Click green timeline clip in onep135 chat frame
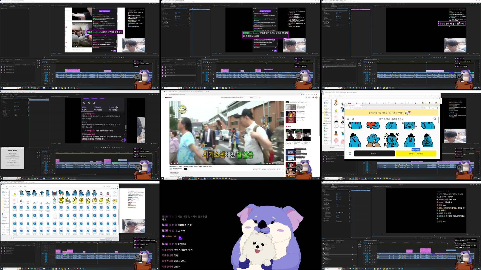 tap(115, 163)
